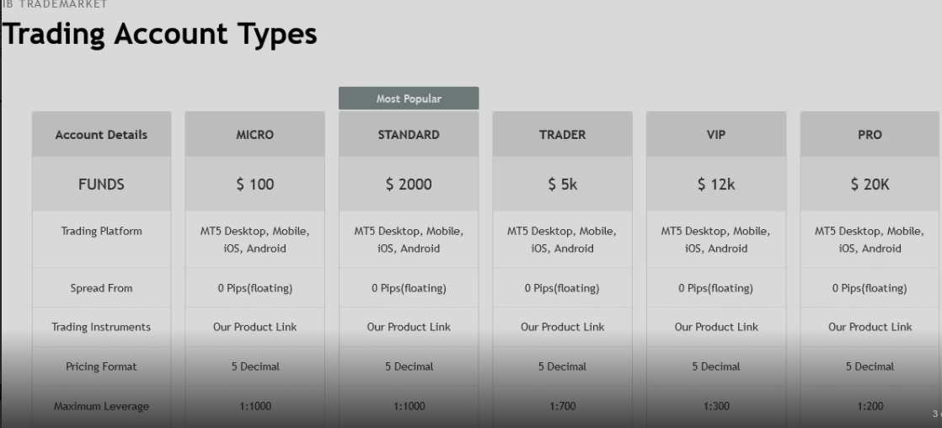This screenshot has width=942, height=428.
Task: Click the Trading Account Types heading
Action: (x=160, y=35)
